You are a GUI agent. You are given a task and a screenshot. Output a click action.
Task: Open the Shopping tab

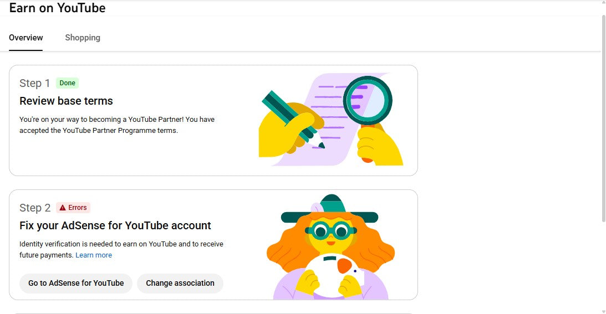pyautogui.click(x=83, y=38)
